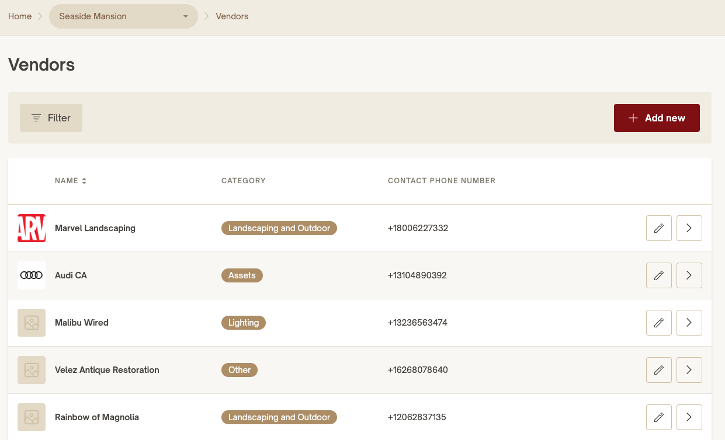Click the edit pencil for Marvel Landscaping
The width and height of the screenshot is (725, 440).
point(658,228)
